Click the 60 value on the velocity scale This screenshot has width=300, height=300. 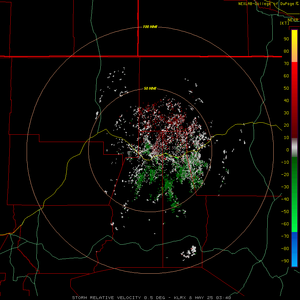point(286,76)
